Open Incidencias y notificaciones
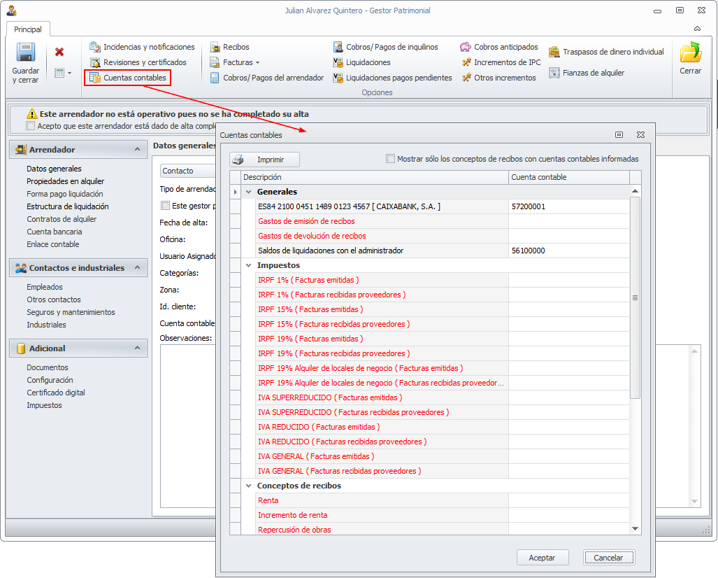 (142, 47)
